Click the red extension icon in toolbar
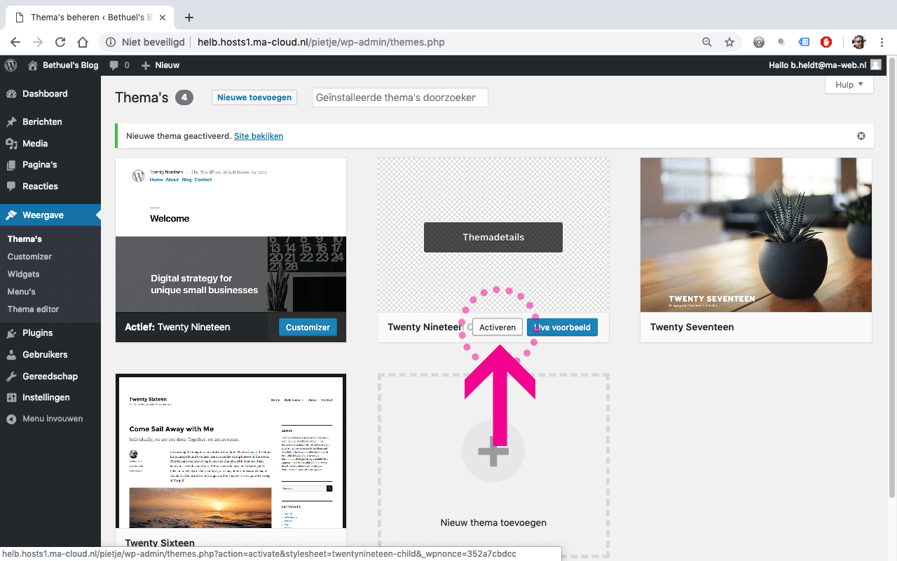Viewport: 897px width, 561px height. tap(826, 42)
